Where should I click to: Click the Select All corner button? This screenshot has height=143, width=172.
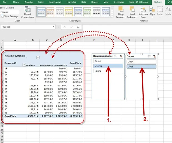pos(2,40)
